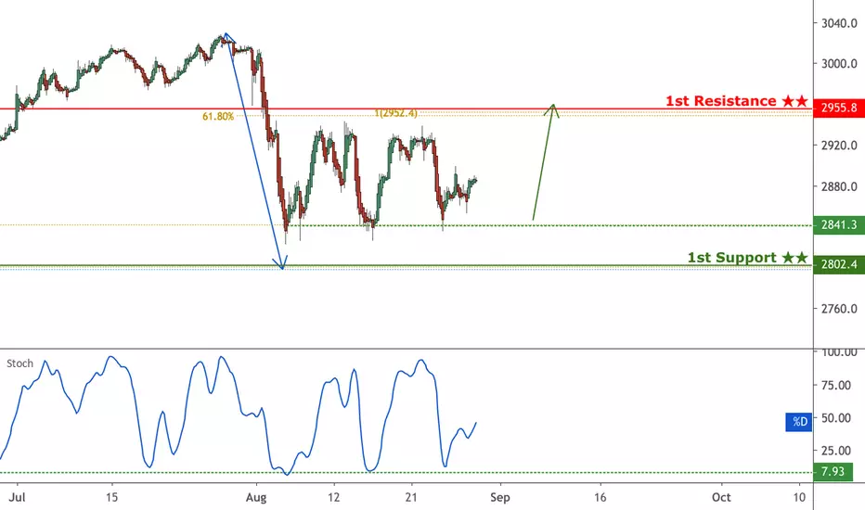Click the 2802.4 support price label
Image resolution: width=865 pixels, height=510 pixels.
[x=838, y=264]
